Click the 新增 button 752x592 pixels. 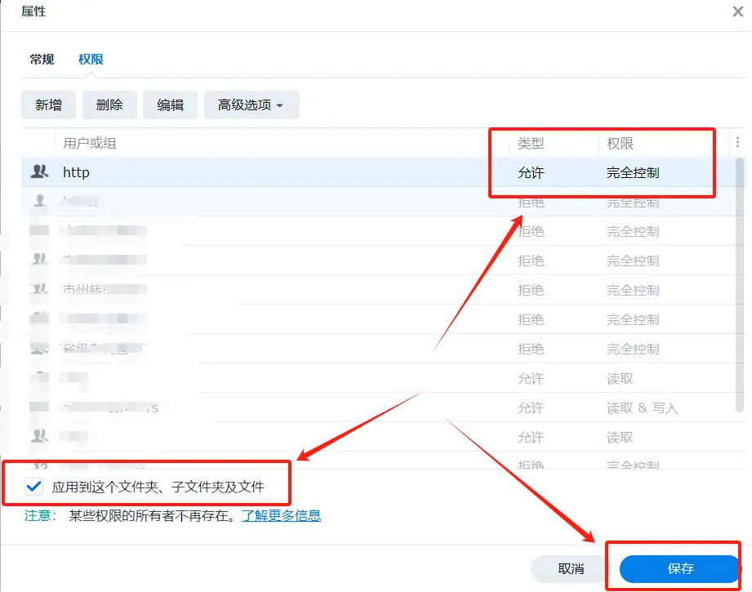coord(48,105)
